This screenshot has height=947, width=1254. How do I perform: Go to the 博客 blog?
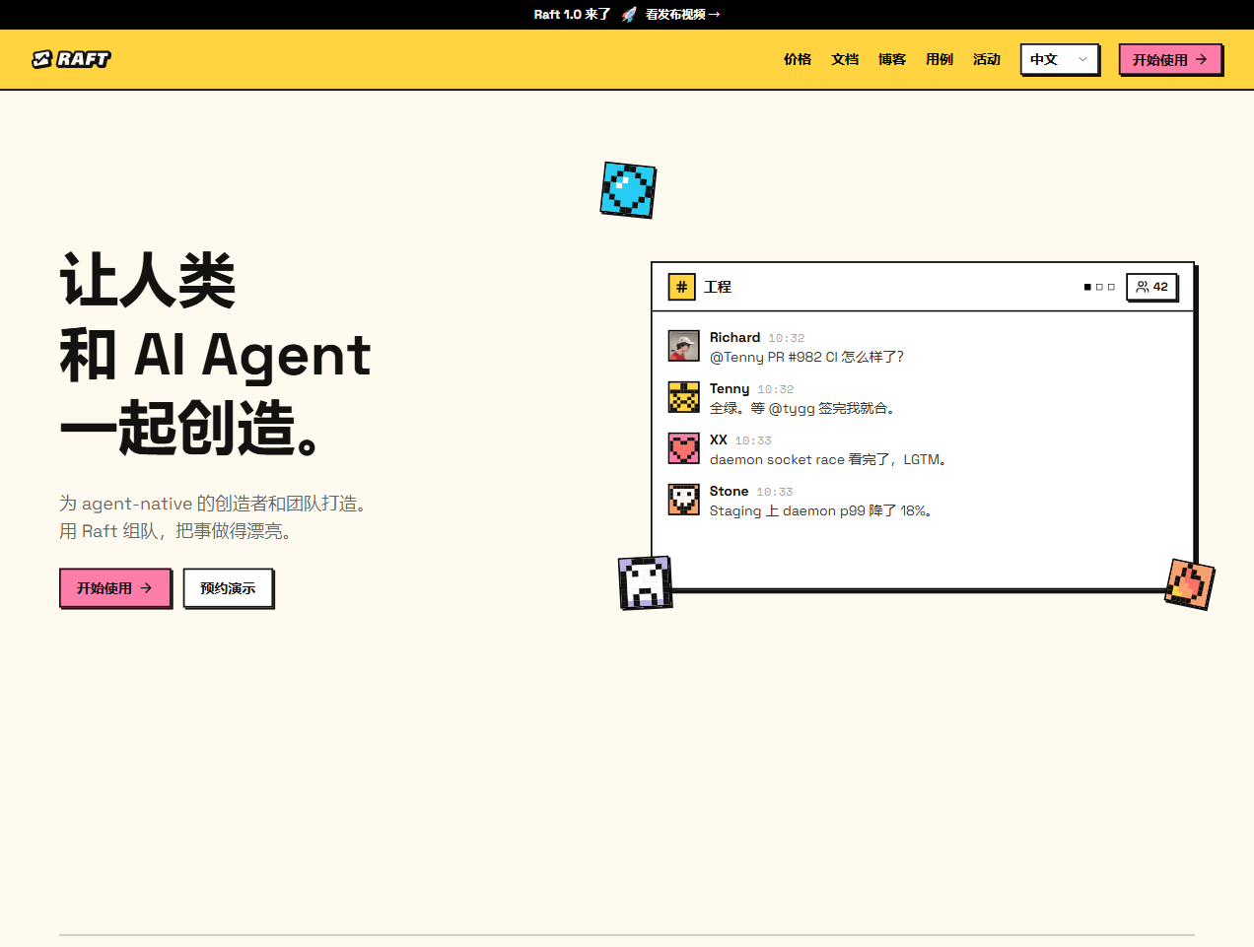pyautogui.click(x=892, y=59)
